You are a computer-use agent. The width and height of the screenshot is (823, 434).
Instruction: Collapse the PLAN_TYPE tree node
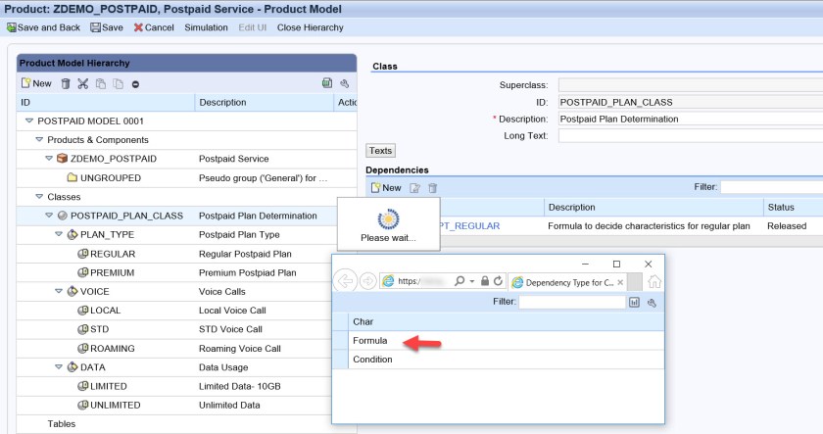(58, 234)
